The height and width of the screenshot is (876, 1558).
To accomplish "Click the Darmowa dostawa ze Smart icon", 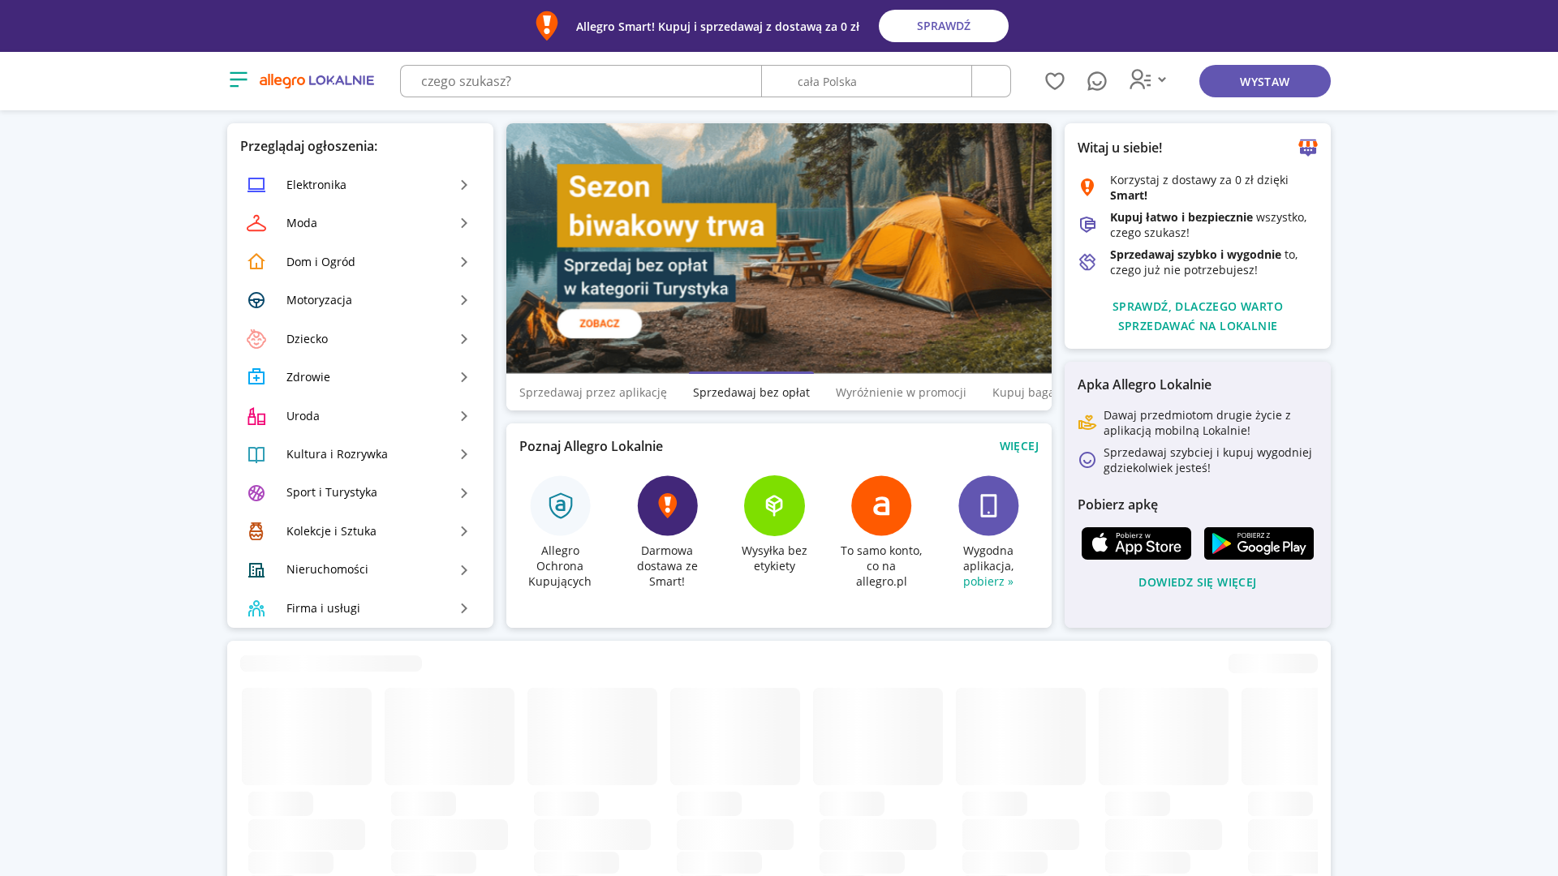I will [x=667, y=505].
